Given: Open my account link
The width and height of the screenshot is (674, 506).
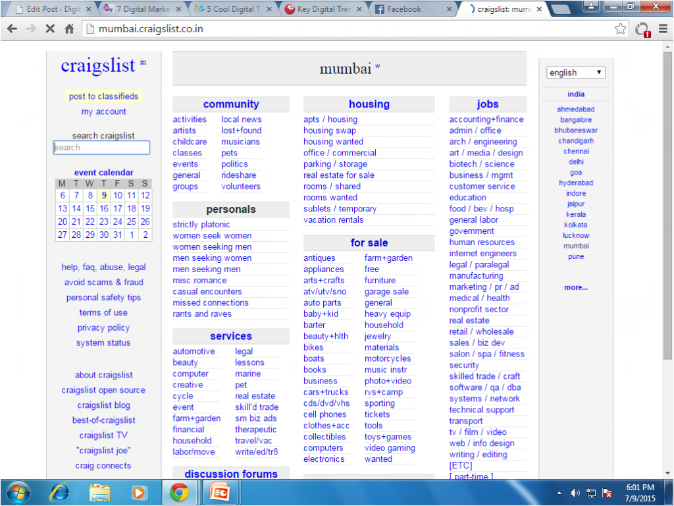Looking at the screenshot, I should click(x=103, y=111).
